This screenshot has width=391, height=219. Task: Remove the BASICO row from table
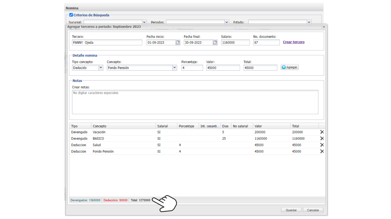pyautogui.click(x=322, y=139)
